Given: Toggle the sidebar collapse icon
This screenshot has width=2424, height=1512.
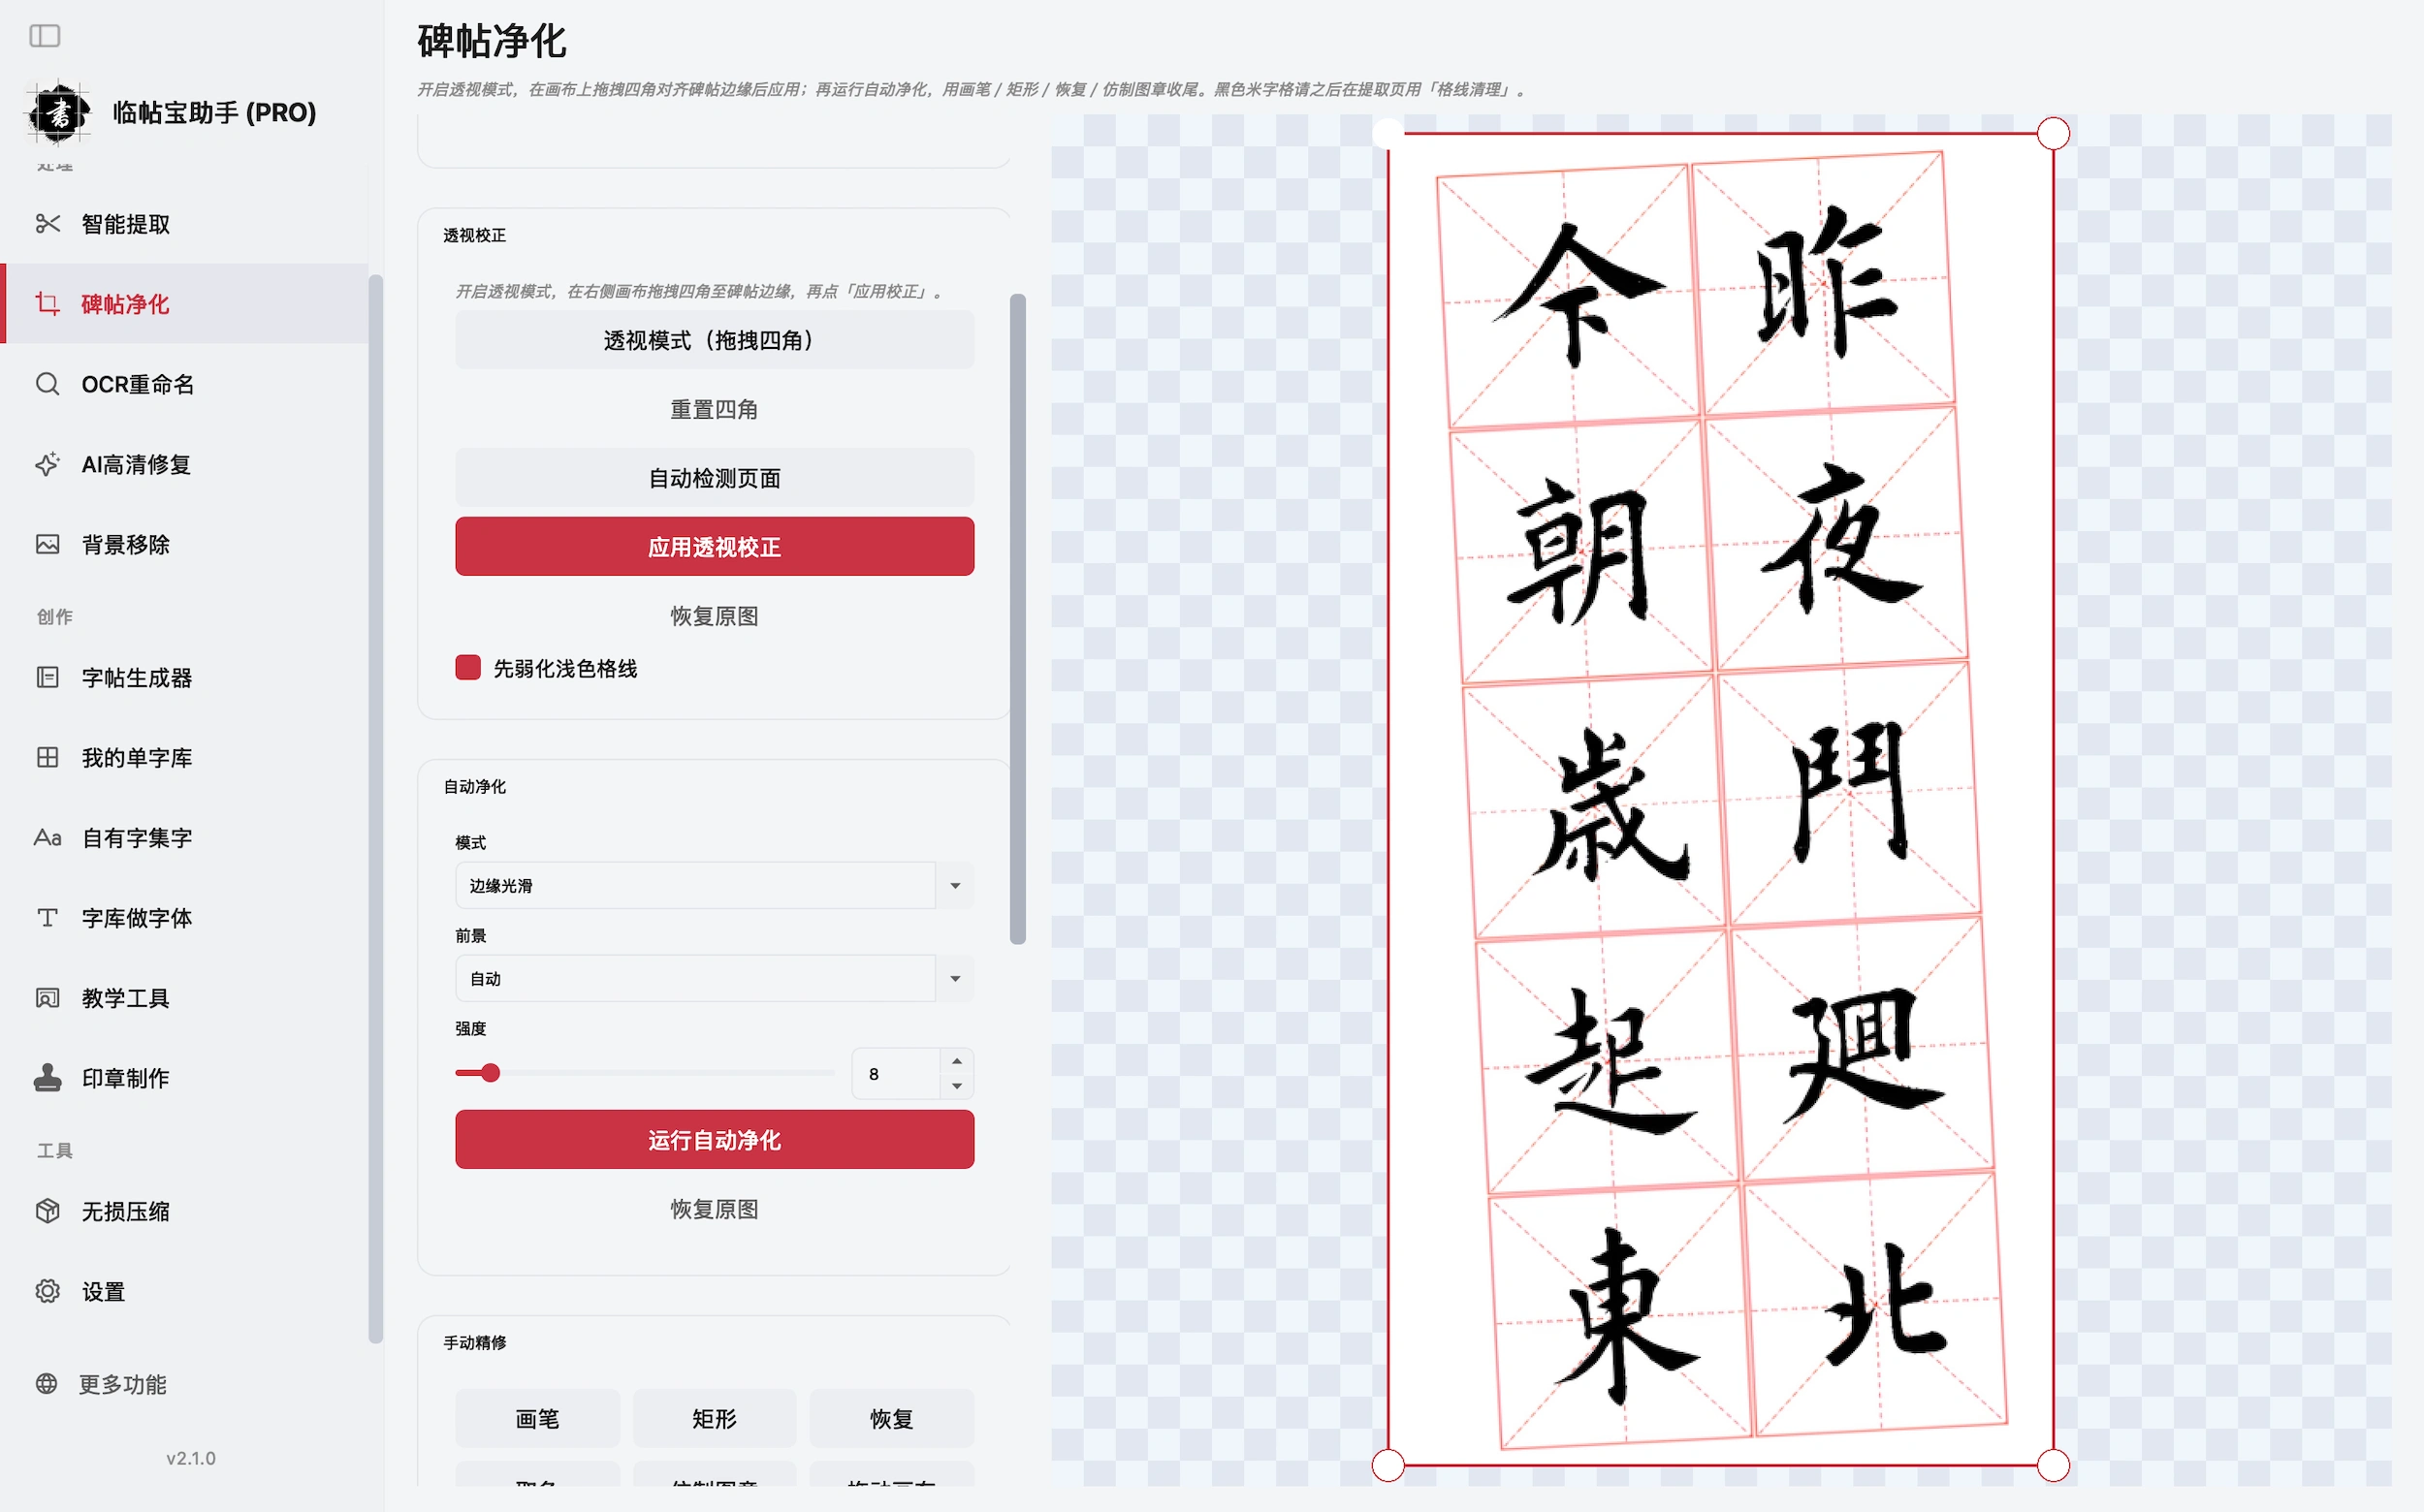Looking at the screenshot, I should coord(45,36).
